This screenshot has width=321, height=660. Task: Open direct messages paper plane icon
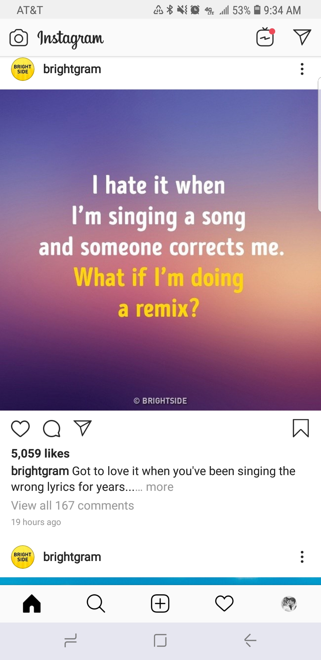click(302, 37)
